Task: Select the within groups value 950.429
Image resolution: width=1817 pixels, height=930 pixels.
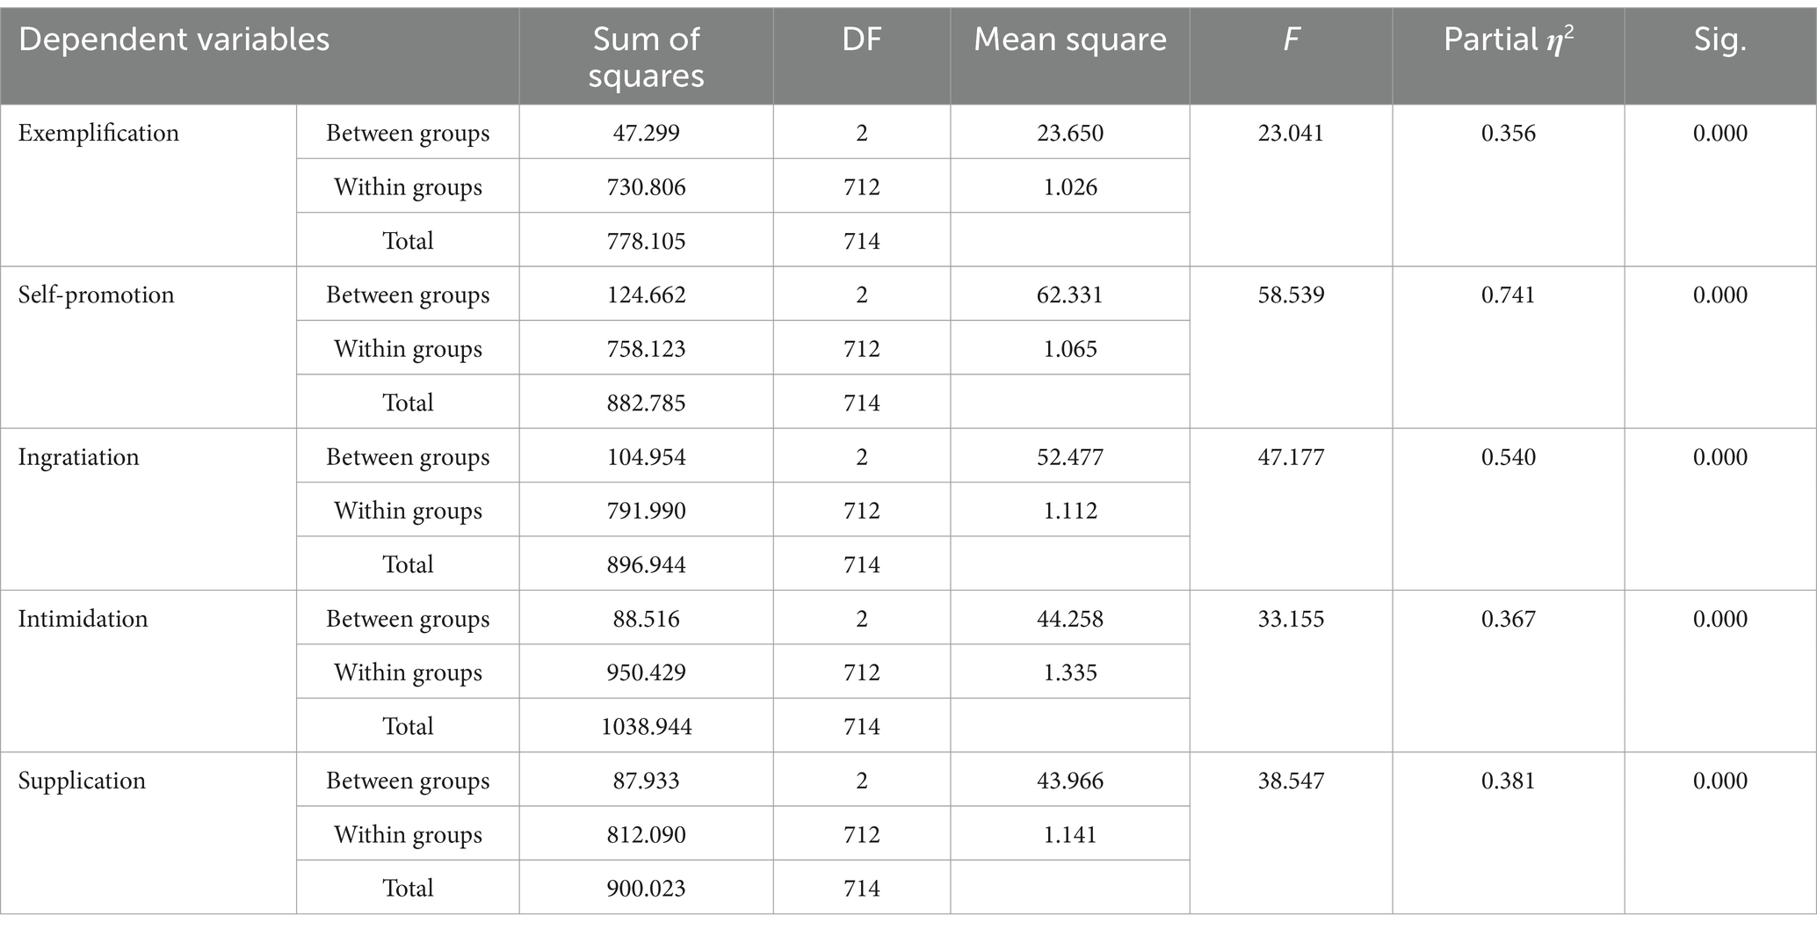Action: click(x=647, y=672)
